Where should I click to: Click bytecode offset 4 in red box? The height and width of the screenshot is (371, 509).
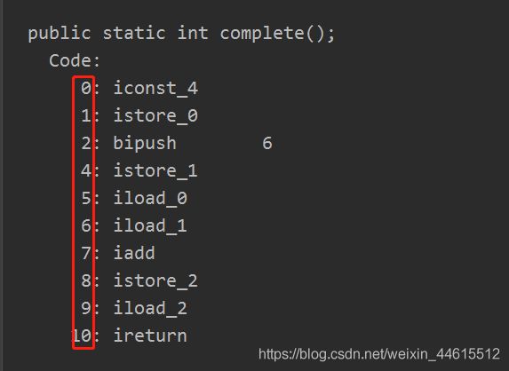point(86,171)
